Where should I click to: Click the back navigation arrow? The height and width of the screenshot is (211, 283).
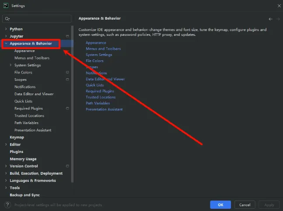271,19
